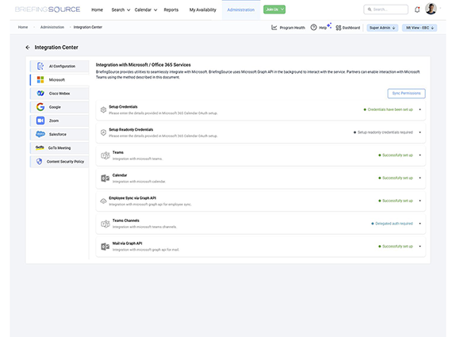Open the Calendar menu

coord(146,10)
